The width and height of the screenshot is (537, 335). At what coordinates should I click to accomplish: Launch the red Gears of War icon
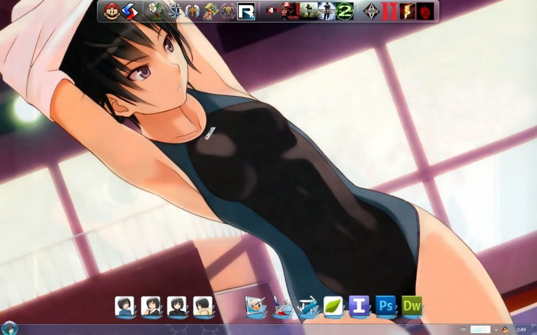click(x=426, y=11)
